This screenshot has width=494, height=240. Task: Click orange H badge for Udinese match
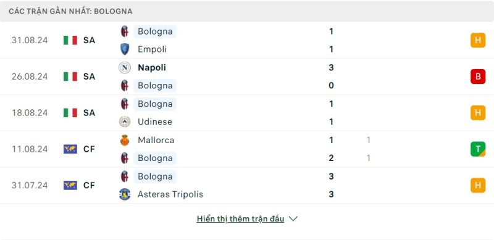click(478, 113)
